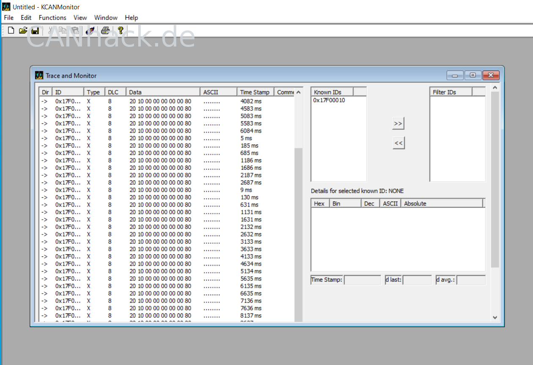Click the Filter IDs list header
Viewport: 533px width, 365px height.
pyautogui.click(x=451, y=92)
